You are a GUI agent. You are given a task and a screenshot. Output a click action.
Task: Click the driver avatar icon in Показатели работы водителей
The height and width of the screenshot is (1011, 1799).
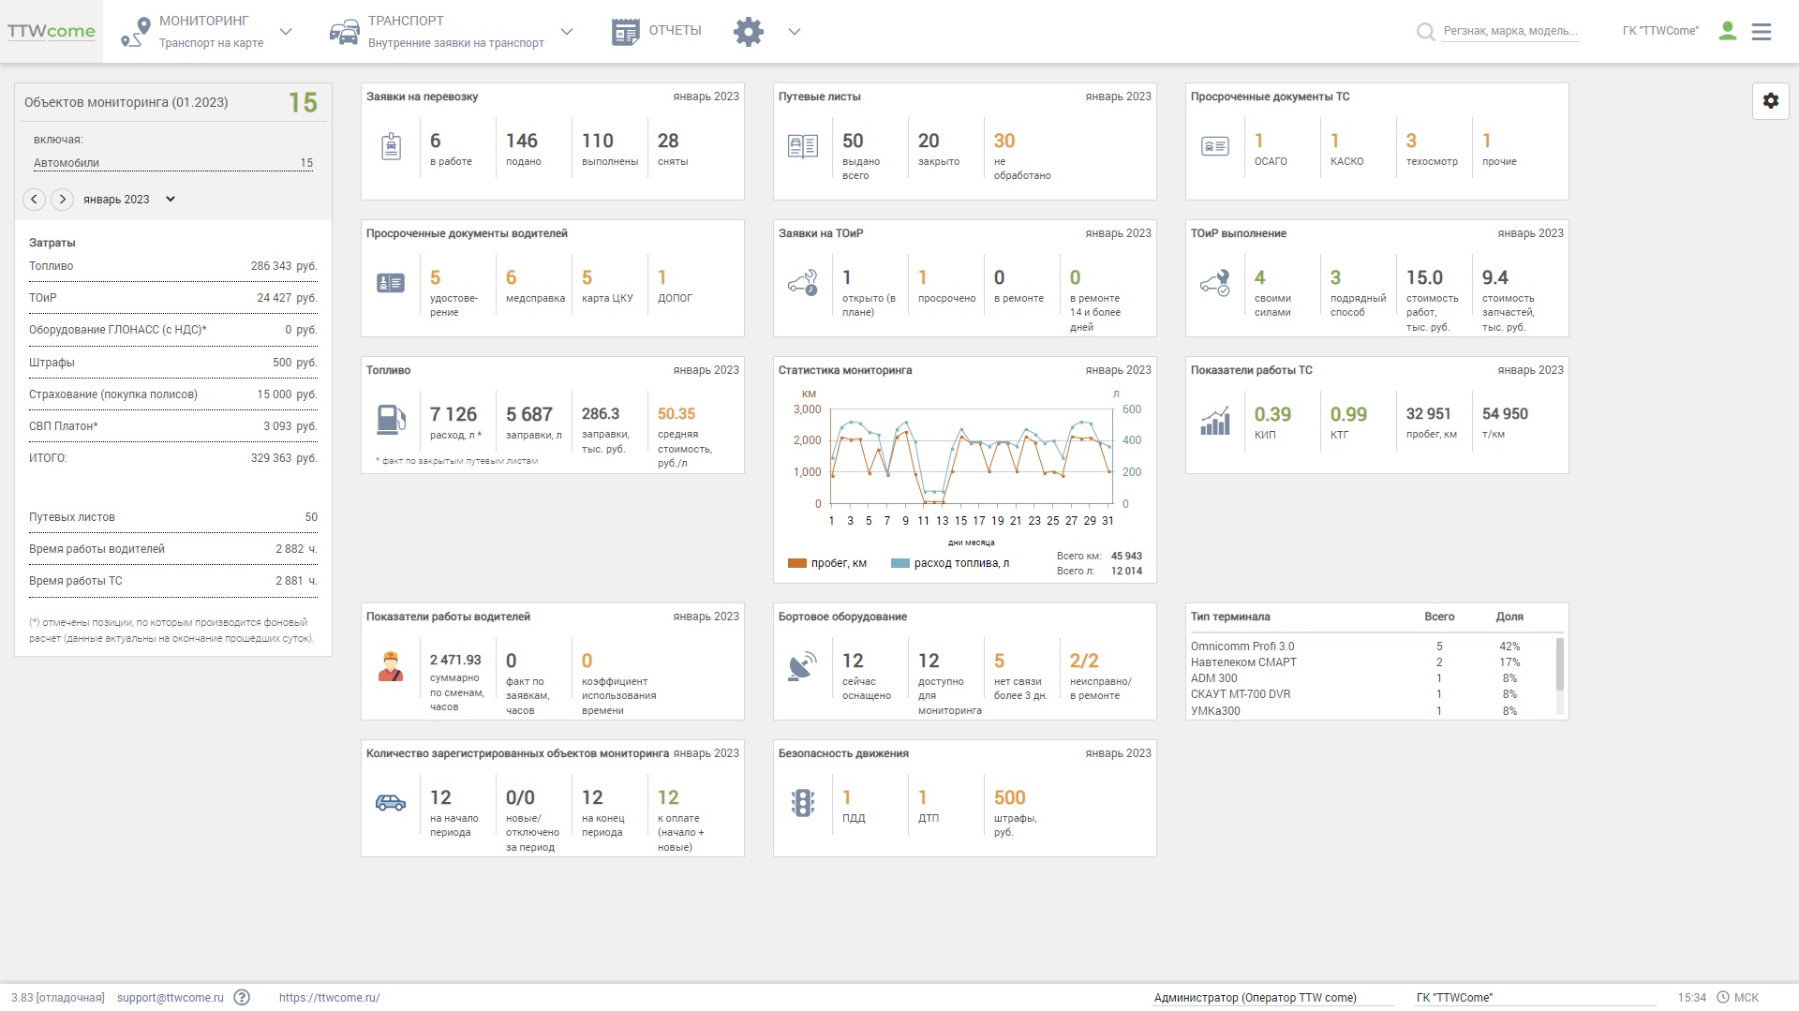point(391,666)
